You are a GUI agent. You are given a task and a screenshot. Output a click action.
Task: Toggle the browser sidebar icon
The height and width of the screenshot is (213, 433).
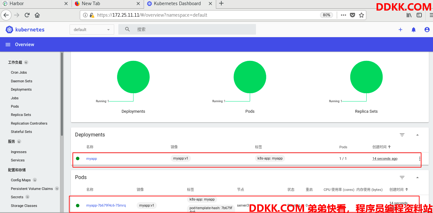(419, 15)
